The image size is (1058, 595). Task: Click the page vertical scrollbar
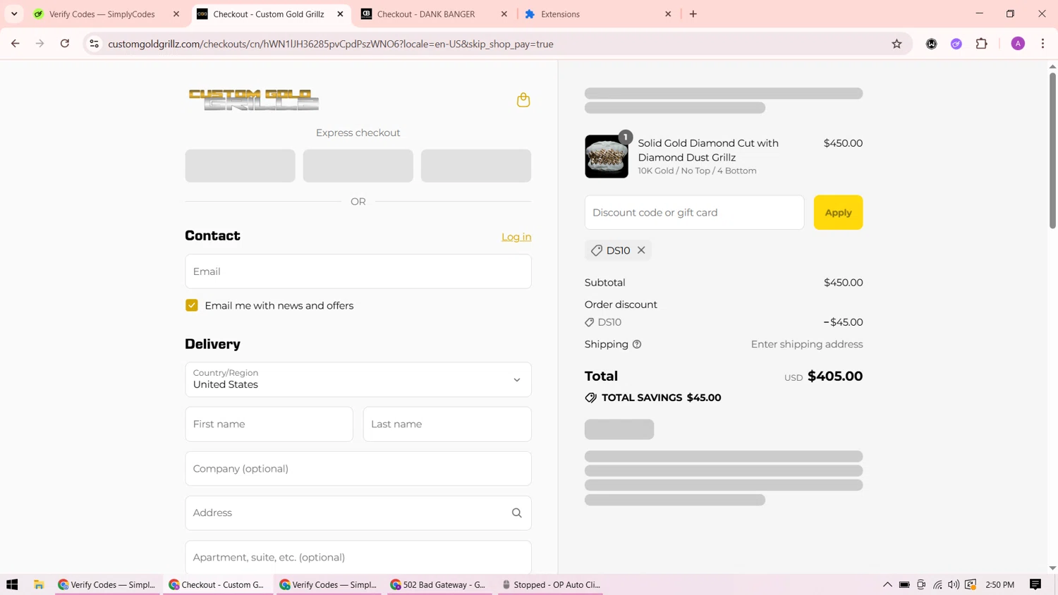[1052, 149]
